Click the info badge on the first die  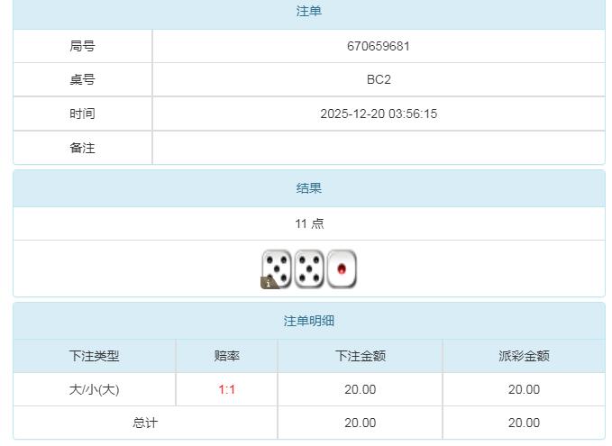(x=269, y=282)
